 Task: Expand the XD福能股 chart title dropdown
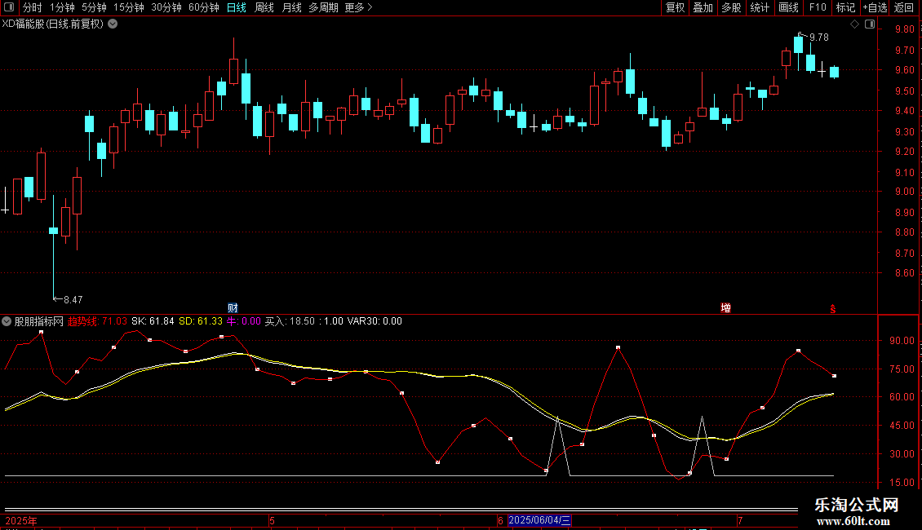(x=113, y=24)
